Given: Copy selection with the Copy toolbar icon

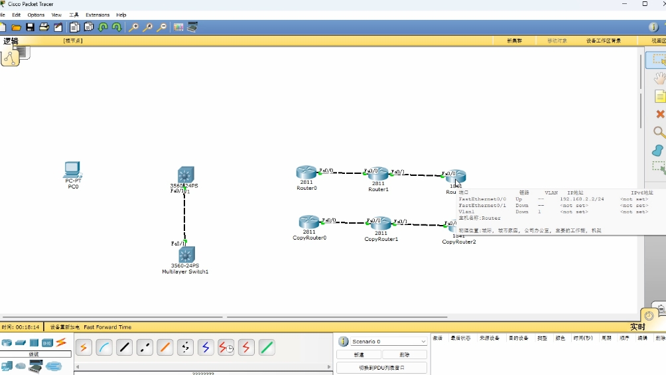Looking at the screenshot, I should (x=74, y=28).
